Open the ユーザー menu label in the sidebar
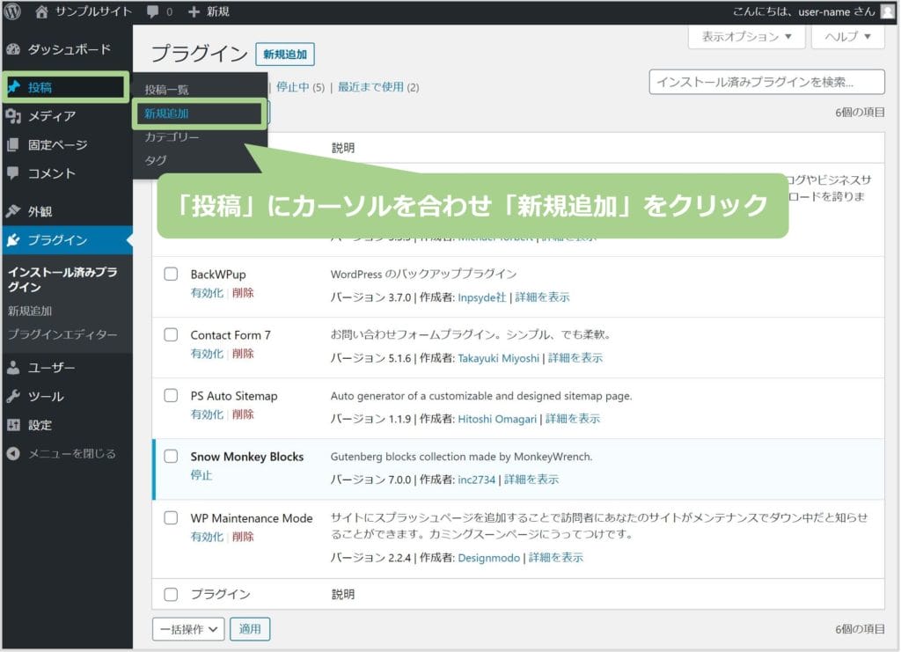This screenshot has height=652, width=901. [51, 368]
